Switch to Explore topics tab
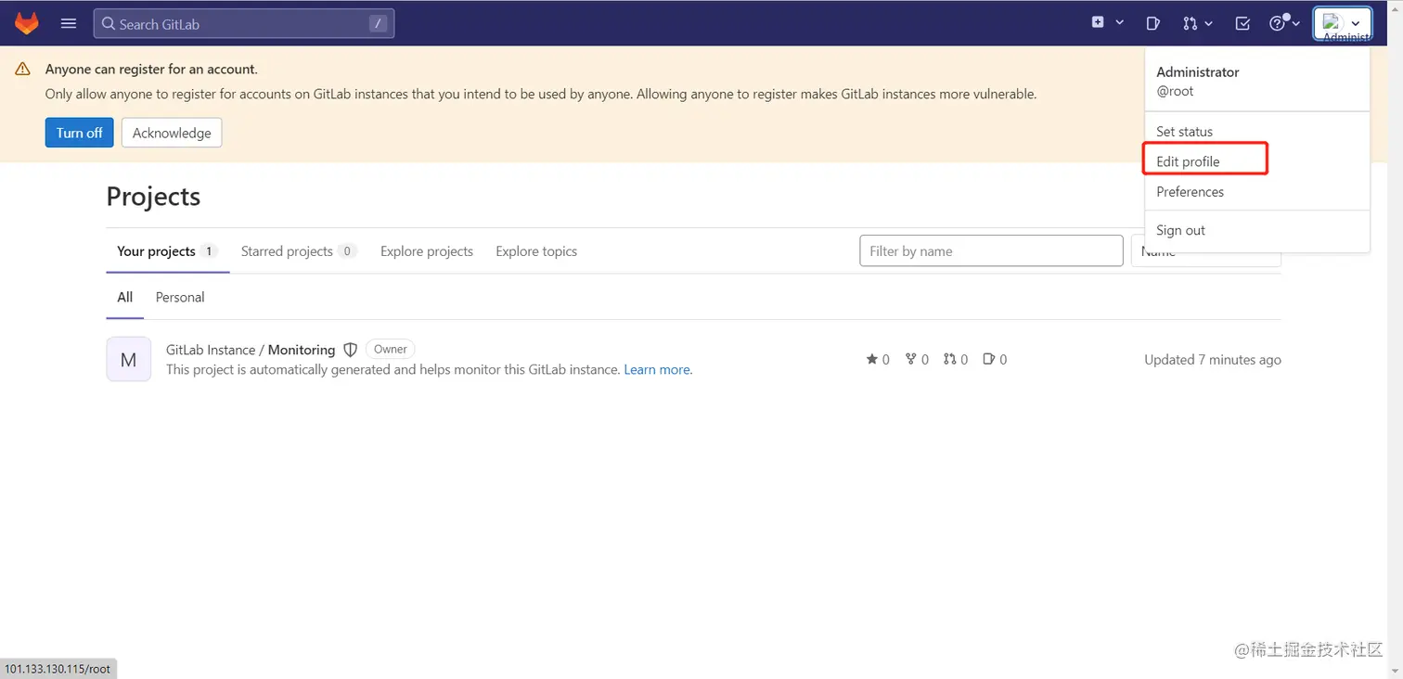The height and width of the screenshot is (679, 1403). coord(536,251)
